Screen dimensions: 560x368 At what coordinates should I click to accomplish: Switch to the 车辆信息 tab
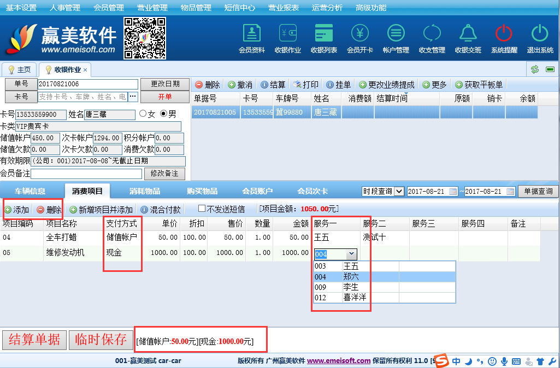[30, 191]
